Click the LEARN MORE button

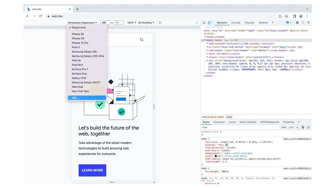pyautogui.click(x=92, y=170)
